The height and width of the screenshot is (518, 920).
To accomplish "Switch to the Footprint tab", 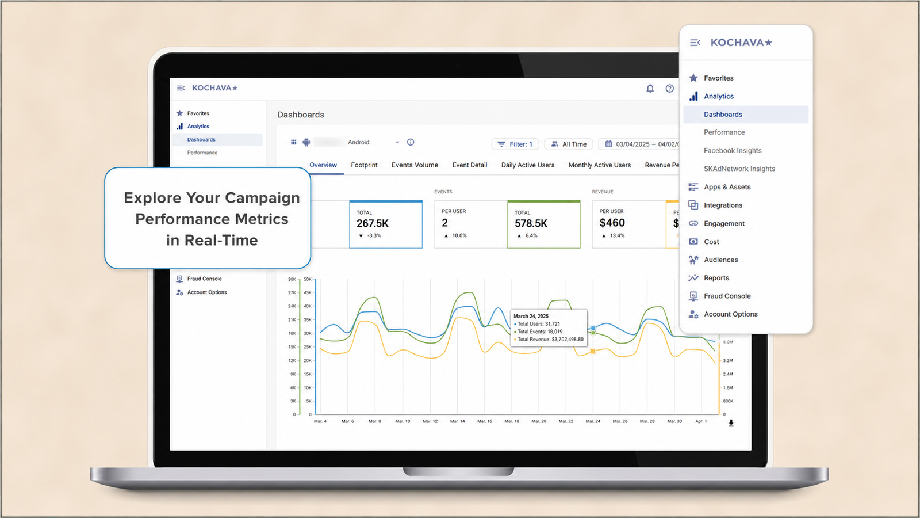I will 365,165.
